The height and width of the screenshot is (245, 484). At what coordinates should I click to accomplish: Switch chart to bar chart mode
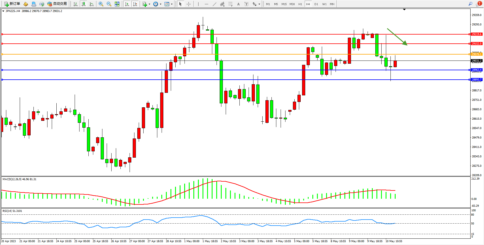pyautogui.click(x=76, y=4)
